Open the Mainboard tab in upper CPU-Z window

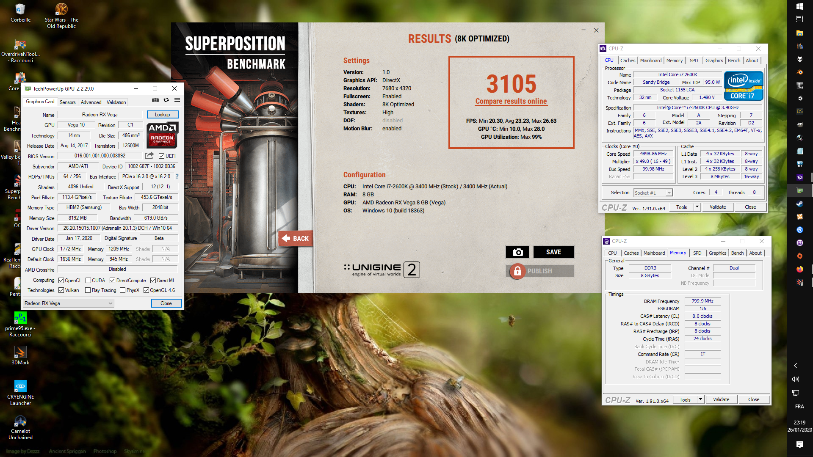[x=651, y=61]
